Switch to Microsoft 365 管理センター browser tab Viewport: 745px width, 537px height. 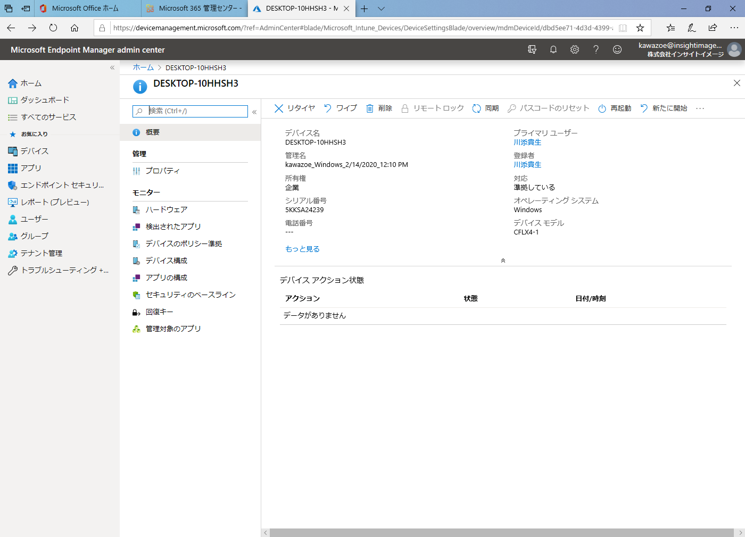click(x=195, y=9)
